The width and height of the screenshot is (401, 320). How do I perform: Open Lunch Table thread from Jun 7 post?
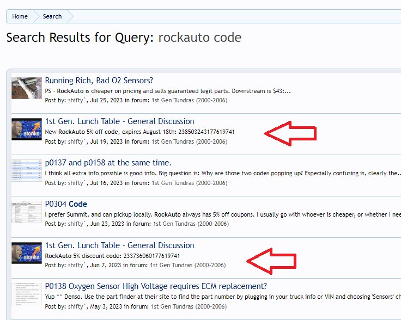point(119,245)
